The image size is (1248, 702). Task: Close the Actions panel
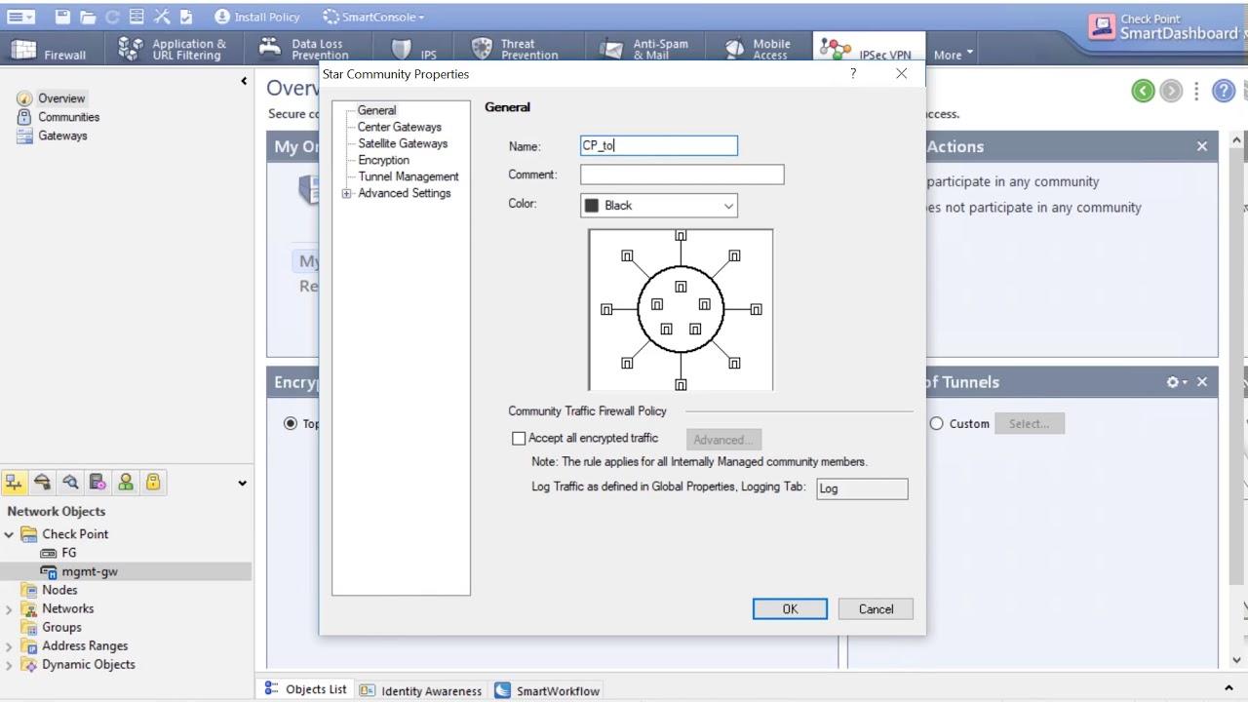pos(1202,146)
